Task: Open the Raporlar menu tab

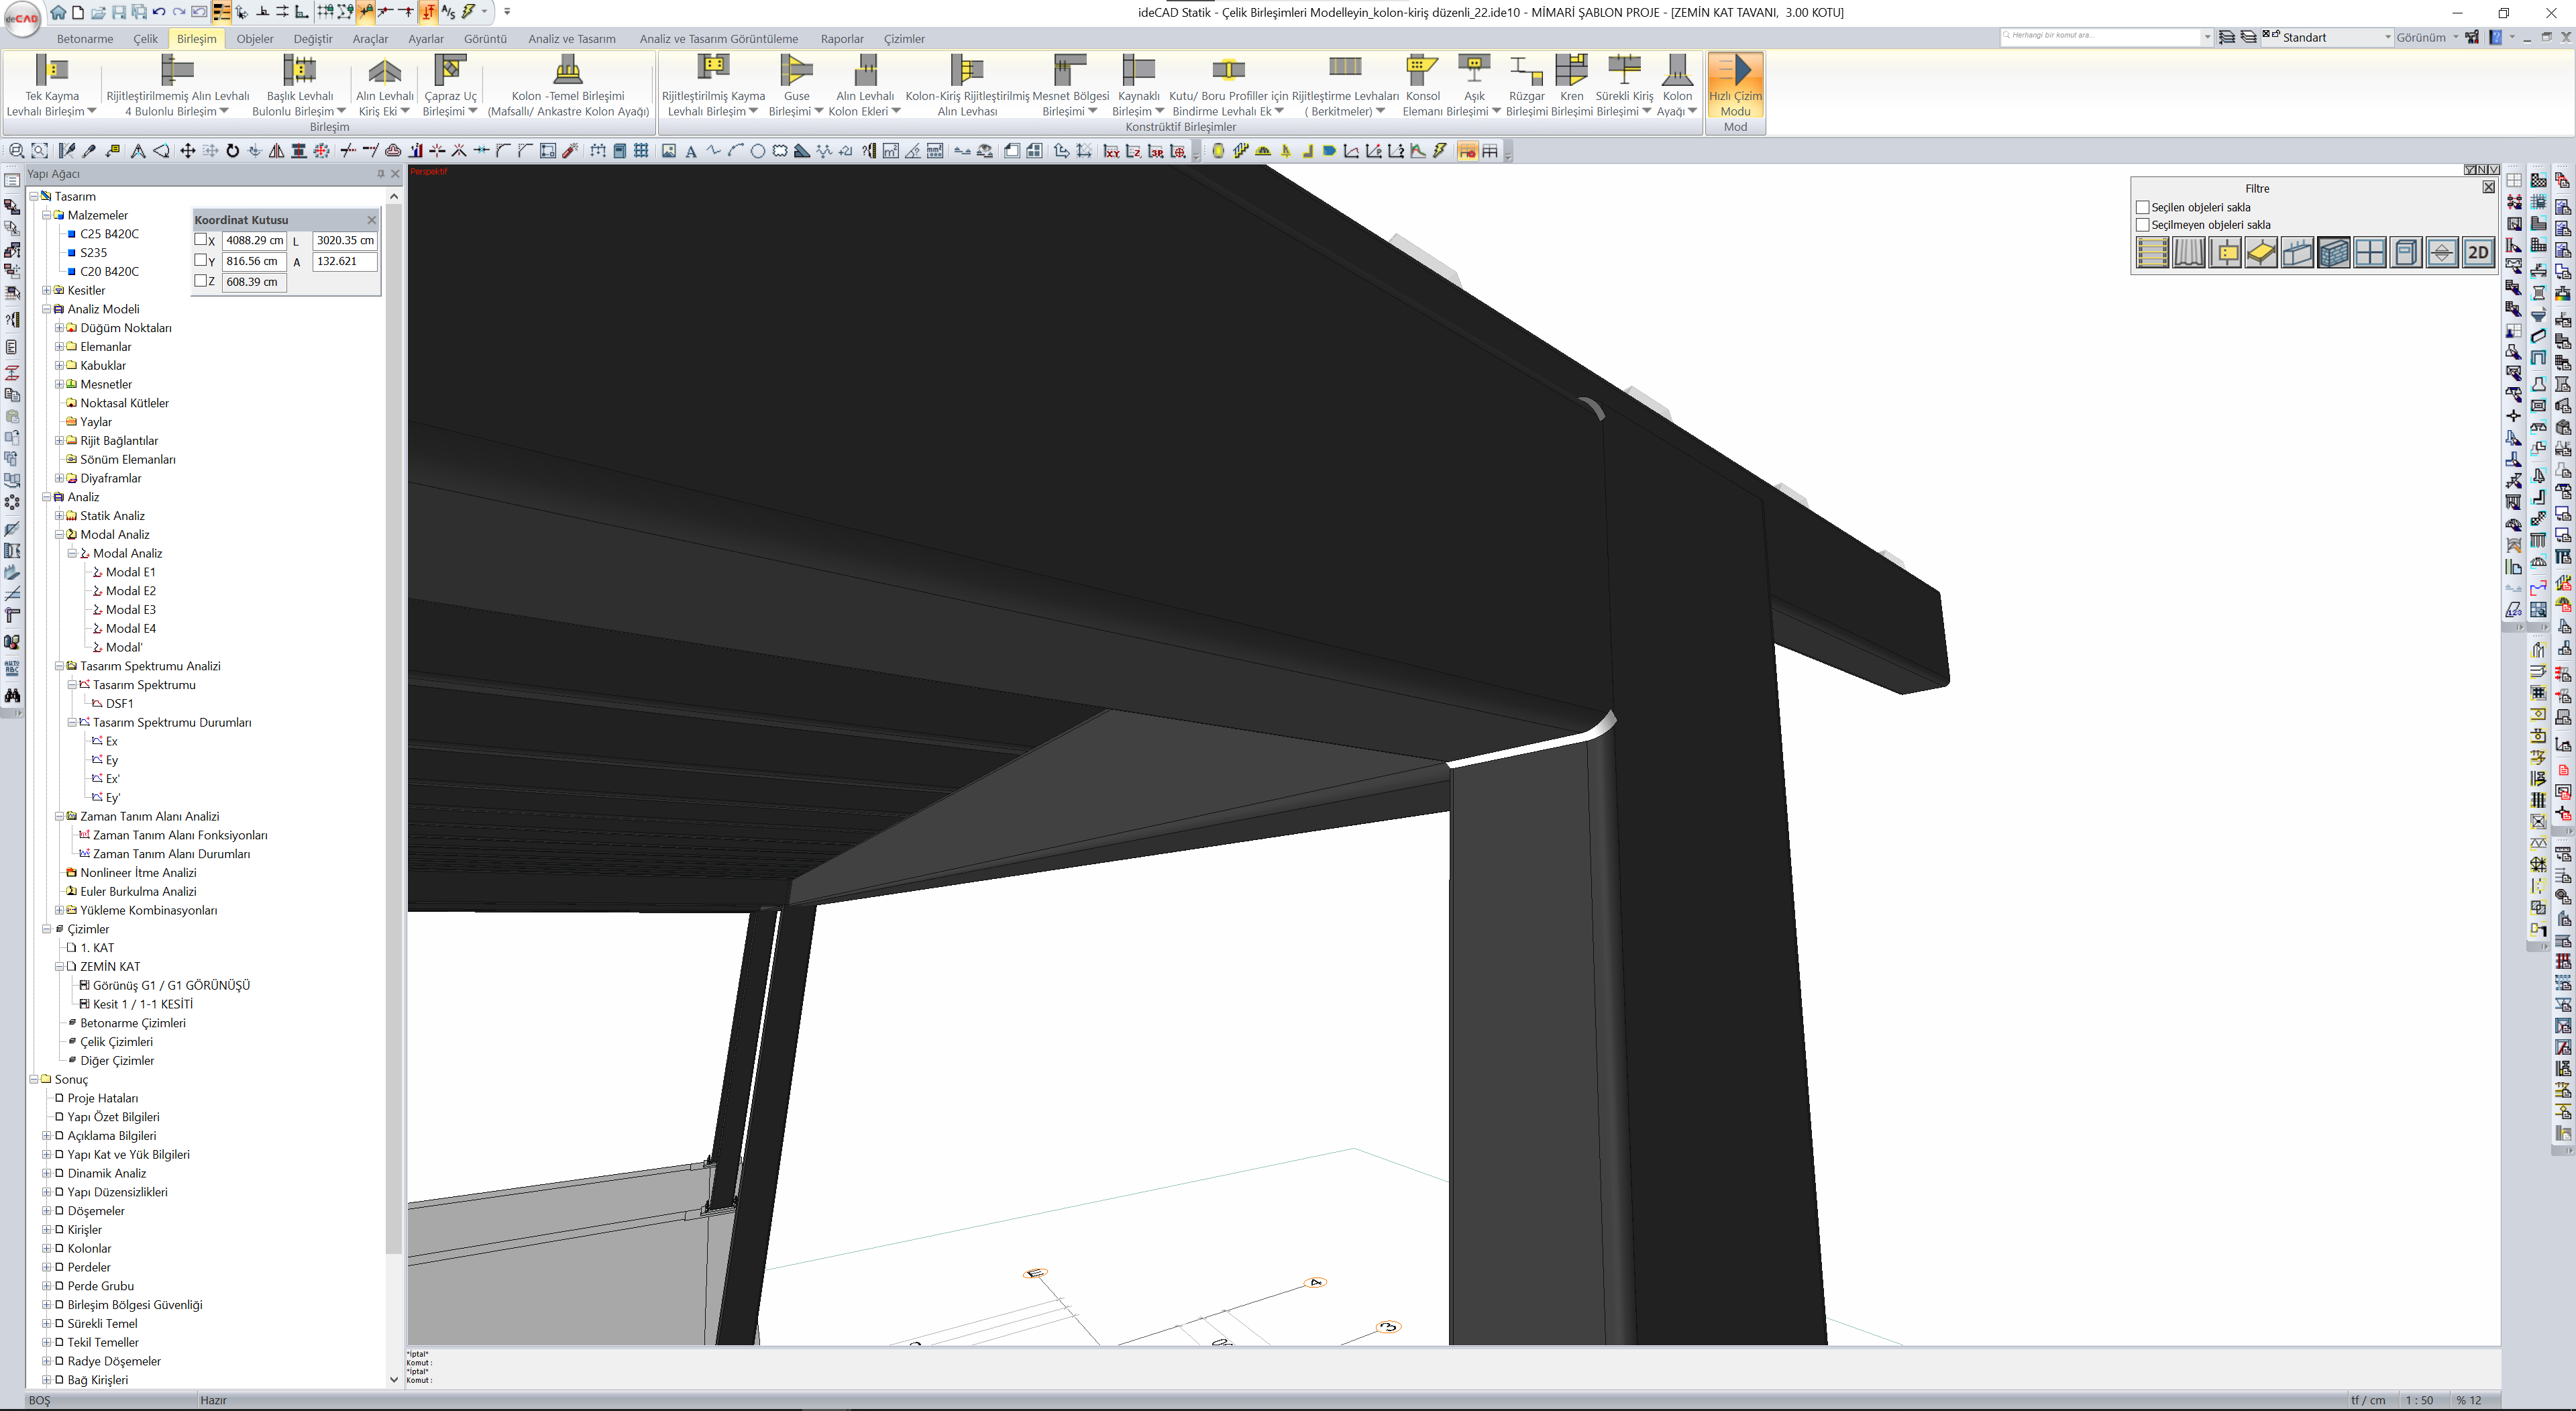Action: click(x=841, y=39)
